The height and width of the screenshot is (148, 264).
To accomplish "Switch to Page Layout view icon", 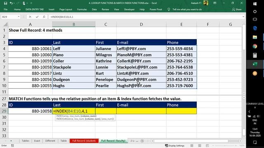I will coord(200,146).
